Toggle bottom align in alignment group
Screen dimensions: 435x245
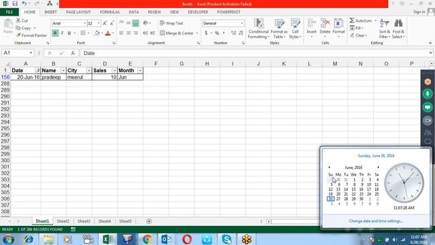tap(135, 23)
